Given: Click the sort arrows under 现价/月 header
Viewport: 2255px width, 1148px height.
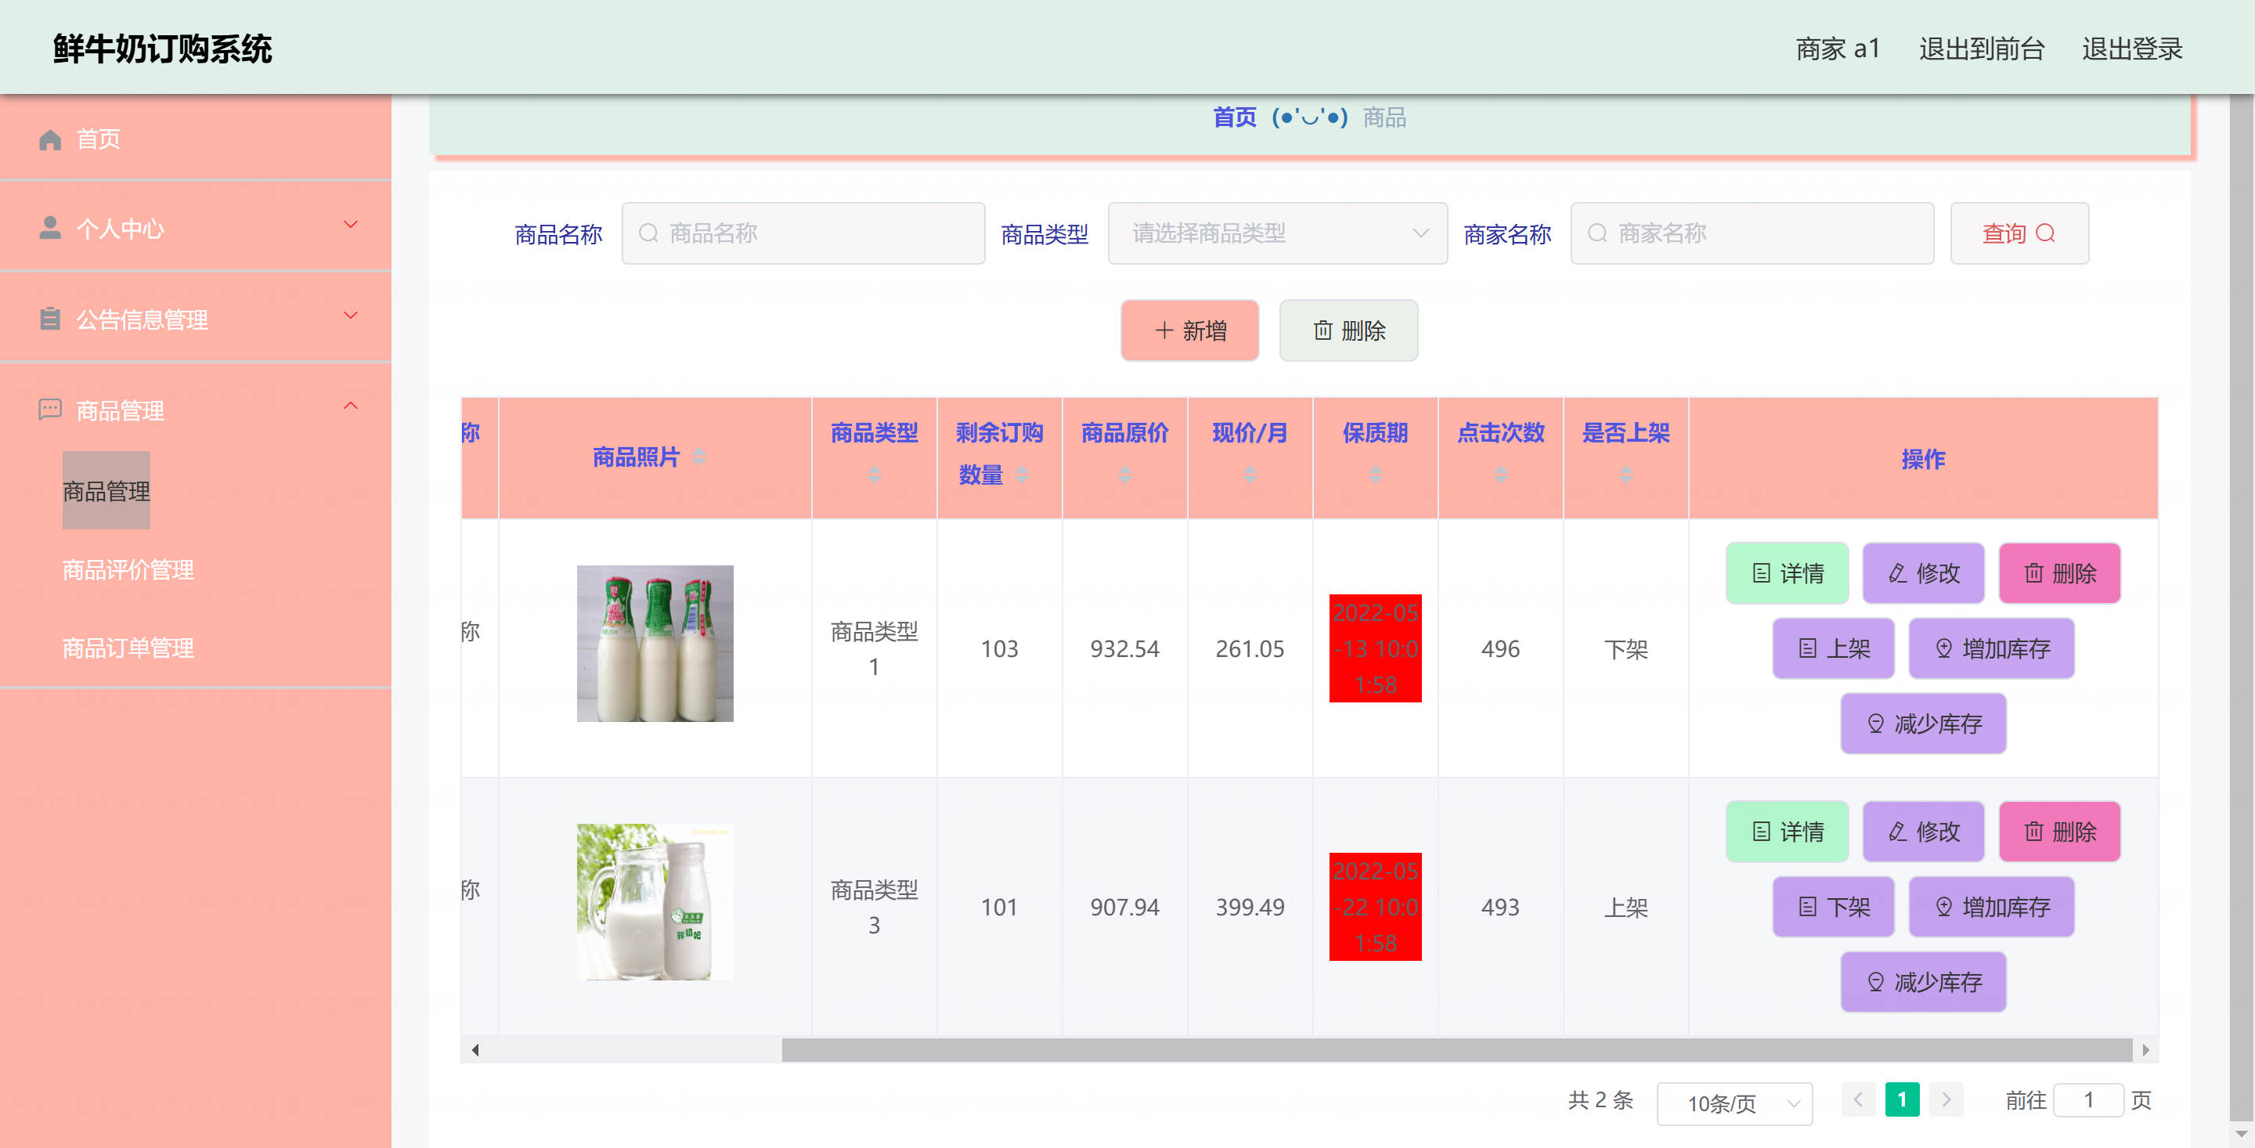Looking at the screenshot, I should 1250,475.
